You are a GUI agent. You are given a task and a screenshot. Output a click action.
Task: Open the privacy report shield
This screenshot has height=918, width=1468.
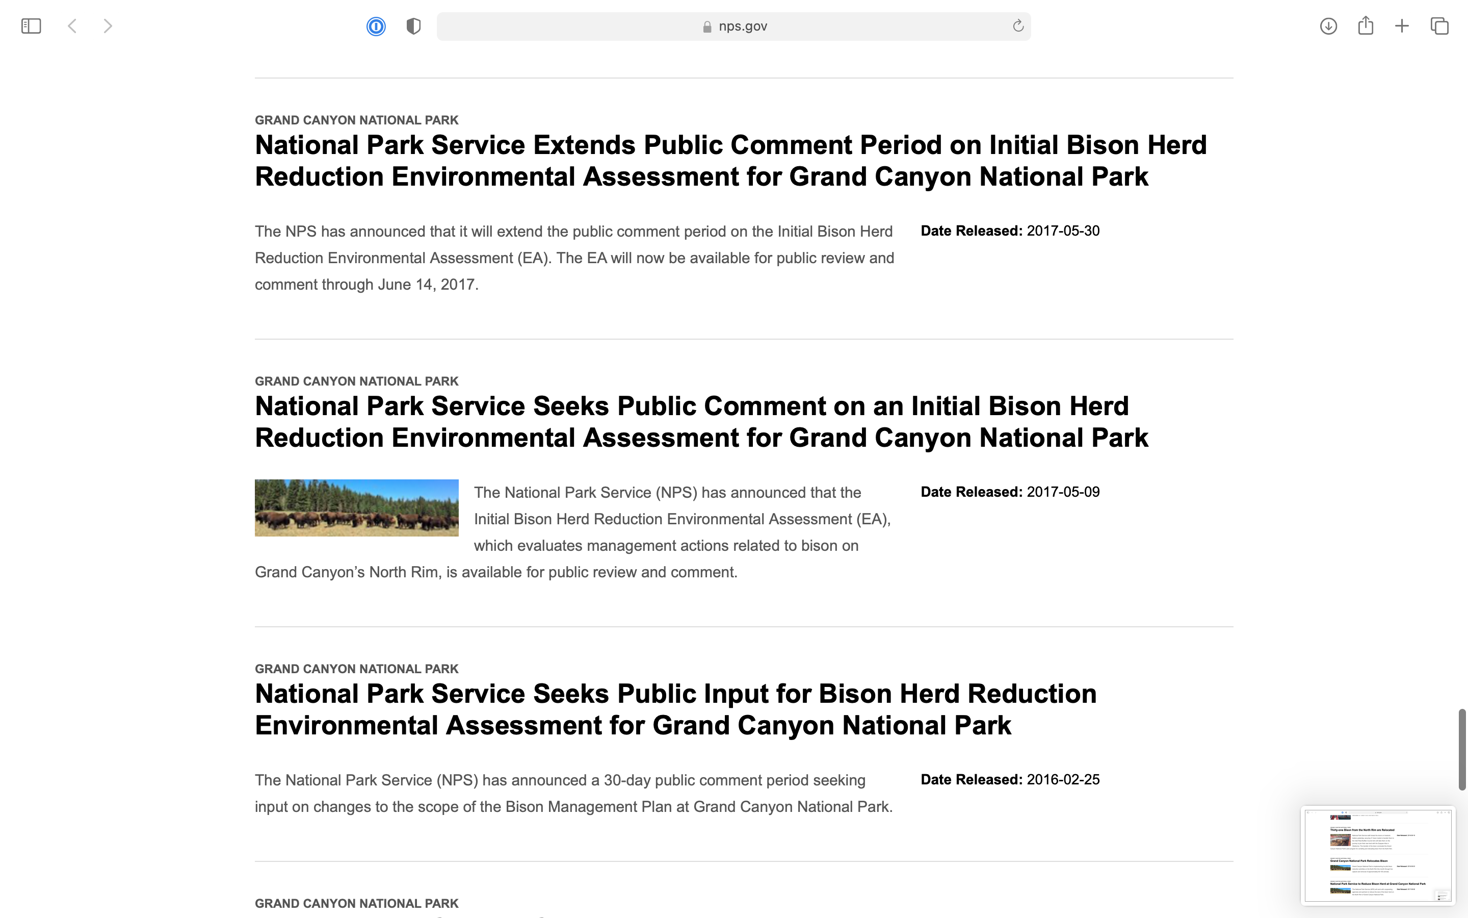click(x=414, y=26)
